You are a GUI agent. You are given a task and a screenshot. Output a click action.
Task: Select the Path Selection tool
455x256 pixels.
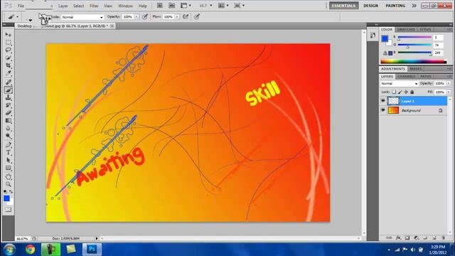[8, 160]
